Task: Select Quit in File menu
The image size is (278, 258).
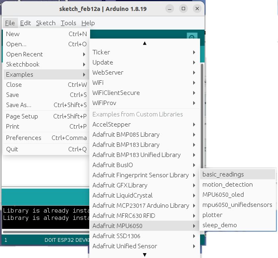Action: pyautogui.click(x=46, y=149)
